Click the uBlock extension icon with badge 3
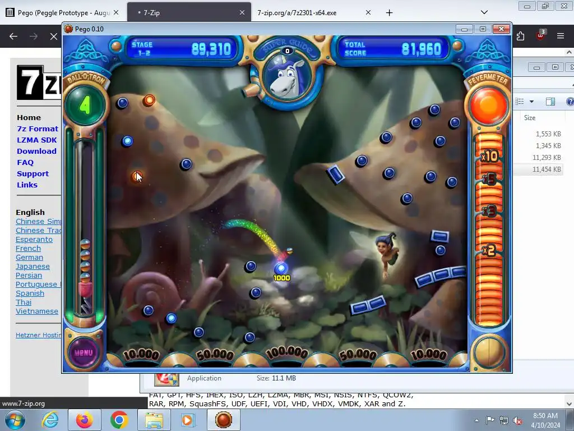The width and height of the screenshot is (574, 431). [x=540, y=35]
